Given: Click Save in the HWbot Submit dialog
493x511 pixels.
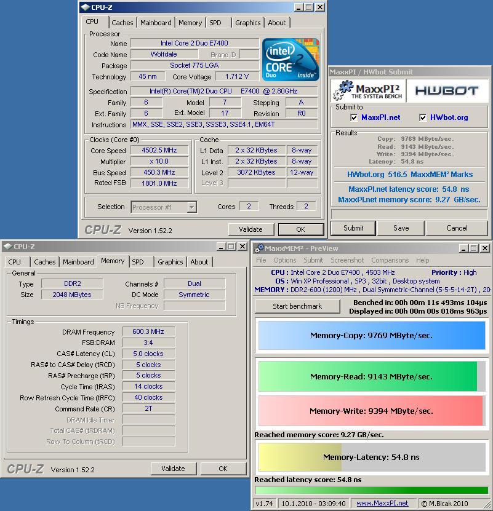Looking at the screenshot, I should point(401,228).
